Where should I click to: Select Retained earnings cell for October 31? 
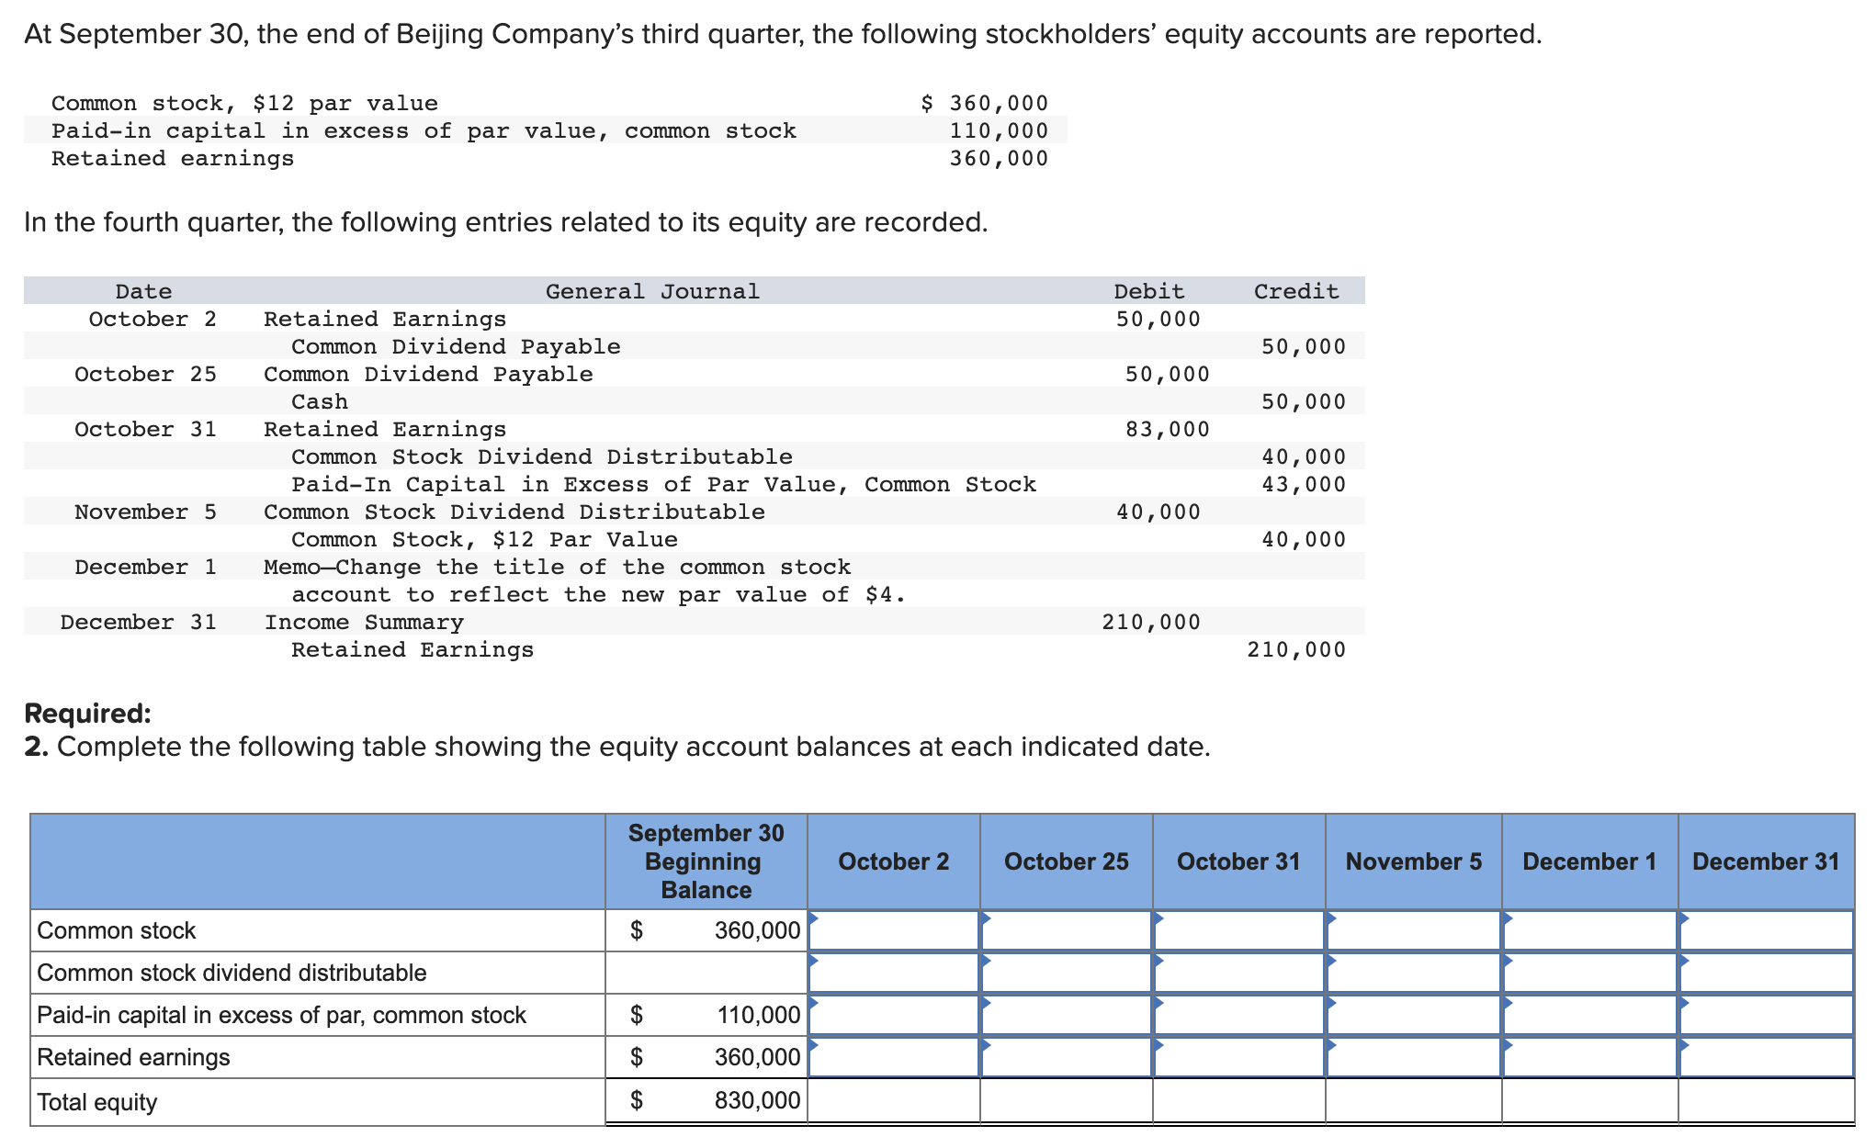point(1238,1057)
